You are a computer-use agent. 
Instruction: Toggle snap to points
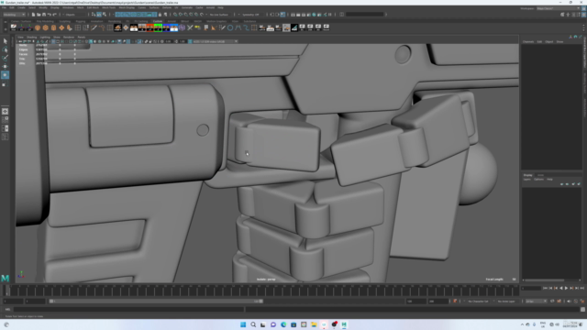click(x=185, y=15)
